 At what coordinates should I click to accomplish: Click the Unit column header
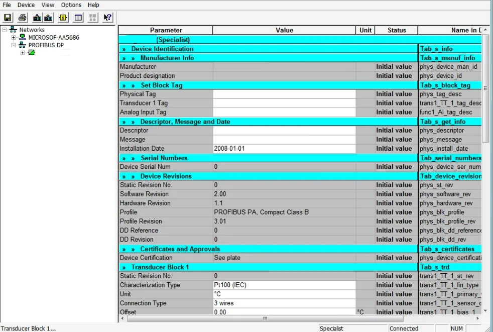click(x=365, y=30)
